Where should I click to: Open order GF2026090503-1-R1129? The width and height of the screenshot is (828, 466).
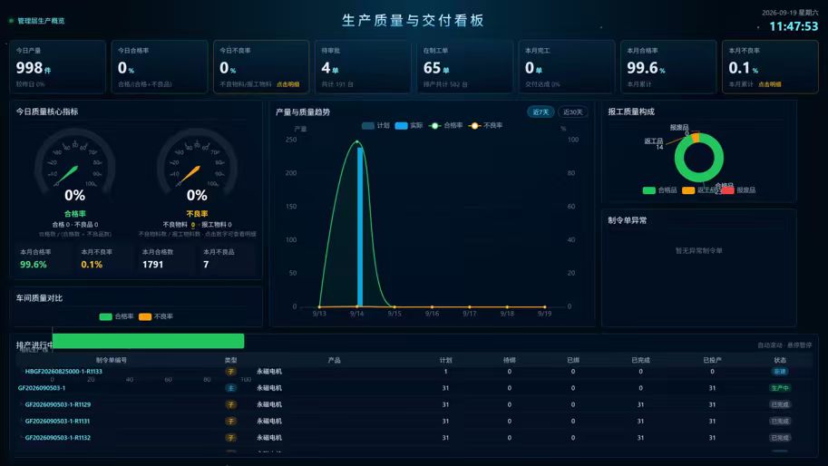click(57, 404)
